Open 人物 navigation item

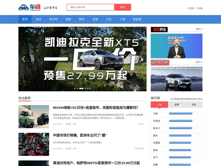pos(122,19)
